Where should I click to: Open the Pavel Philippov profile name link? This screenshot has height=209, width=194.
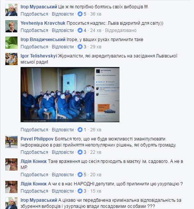(x=37, y=139)
